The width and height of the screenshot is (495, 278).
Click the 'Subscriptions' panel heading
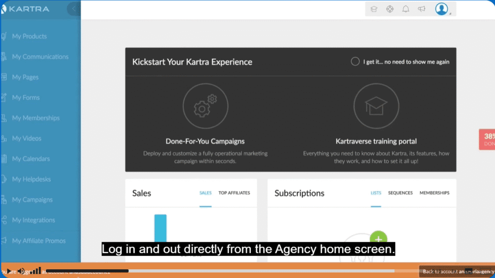tap(299, 193)
